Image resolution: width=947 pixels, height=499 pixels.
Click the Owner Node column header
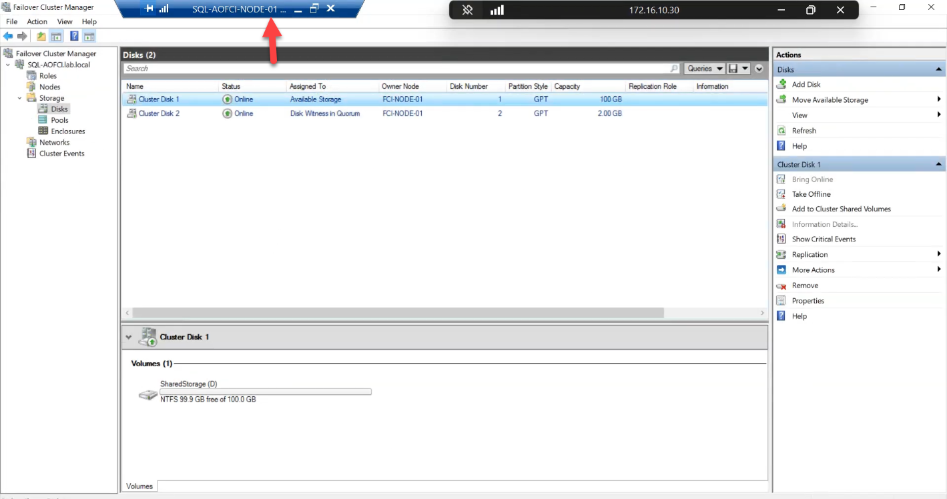(412, 86)
